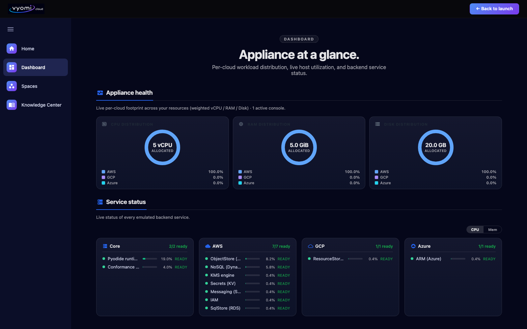Click the 7/7 ready AWS status
This screenshot has width=527, height=329.
pos(281,246)
